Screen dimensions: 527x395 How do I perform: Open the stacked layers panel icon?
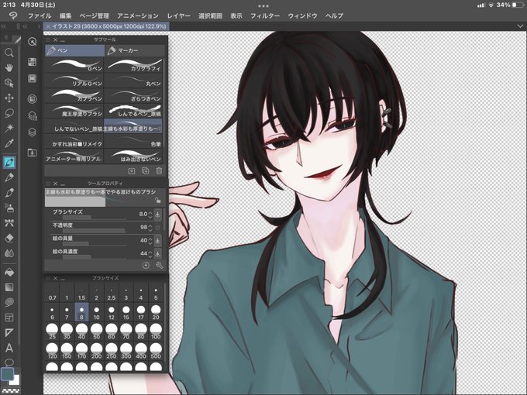32,132
